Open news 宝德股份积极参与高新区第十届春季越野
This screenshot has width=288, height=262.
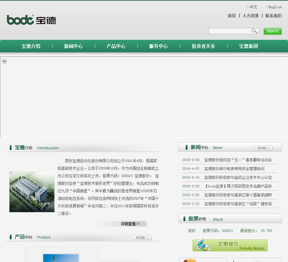(x=238, y=195)
